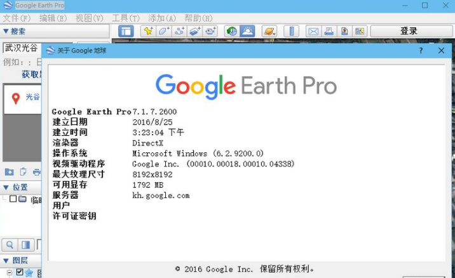Click build date 2016/8/25
Viewport: 455px width, 278px height.
coord(153,122)
